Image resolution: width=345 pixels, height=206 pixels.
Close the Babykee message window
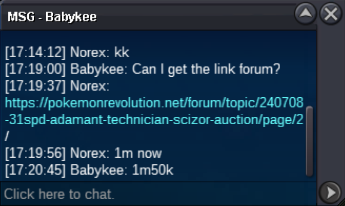tap(331, 14)
